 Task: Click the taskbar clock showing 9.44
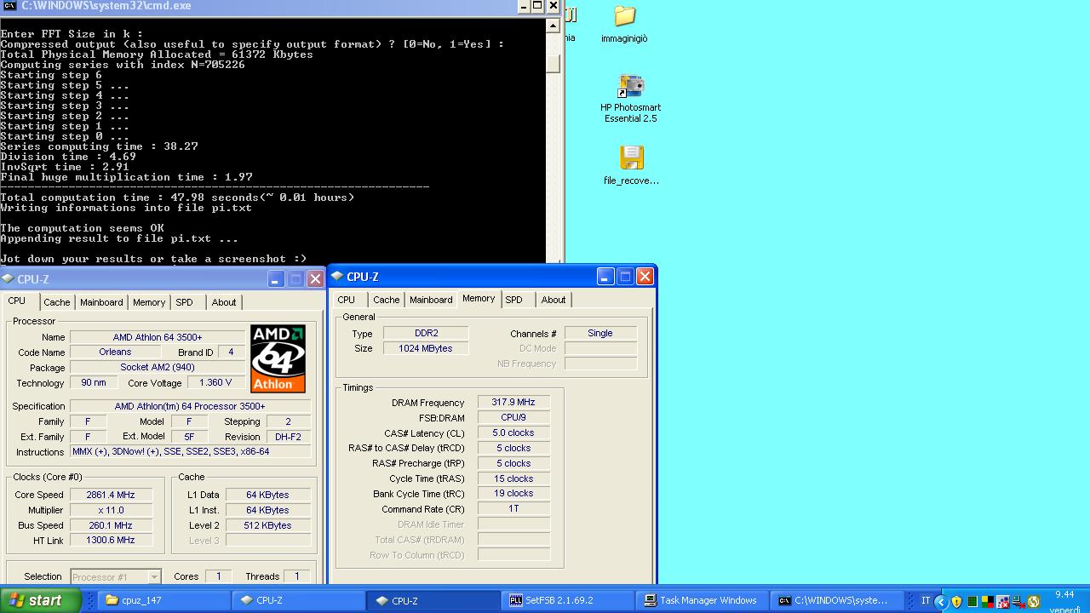point(1064,594)
